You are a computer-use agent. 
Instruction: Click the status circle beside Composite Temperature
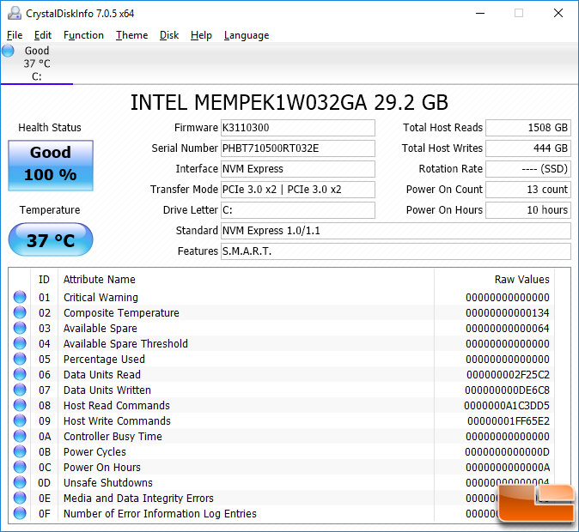20,312
